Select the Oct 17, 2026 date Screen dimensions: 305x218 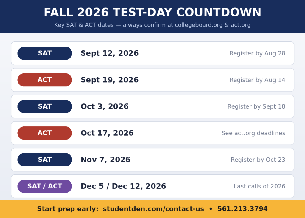tap(107, 133)
